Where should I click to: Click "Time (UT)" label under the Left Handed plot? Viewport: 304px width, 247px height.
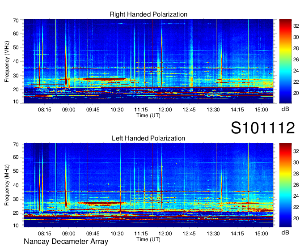(148, 239)
